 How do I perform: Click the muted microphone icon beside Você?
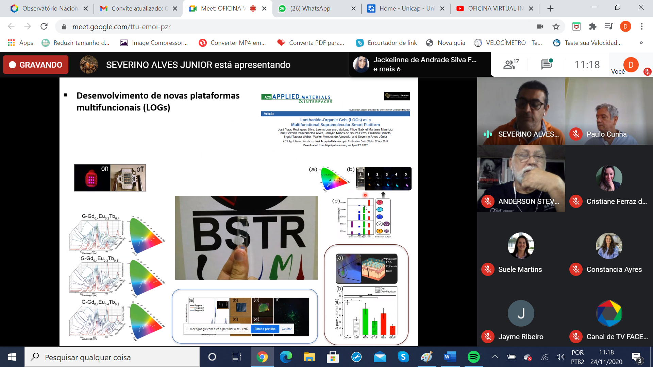tap(647, 72)
